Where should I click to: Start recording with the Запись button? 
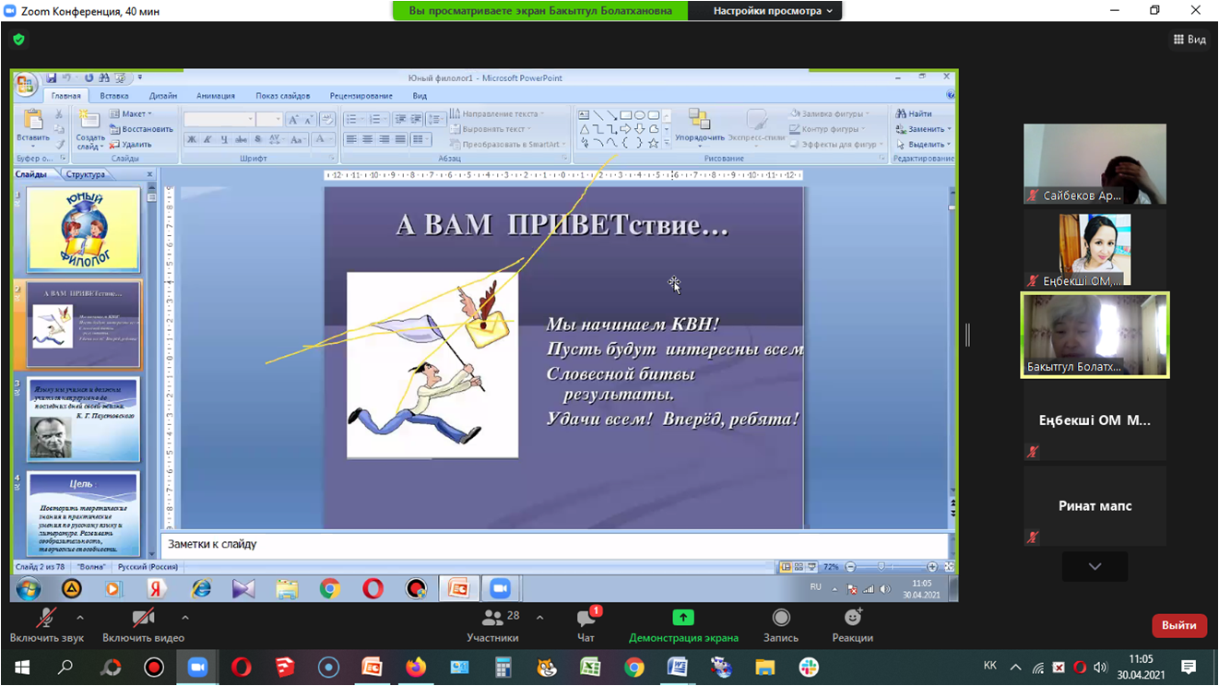click(x=781, y=625)
